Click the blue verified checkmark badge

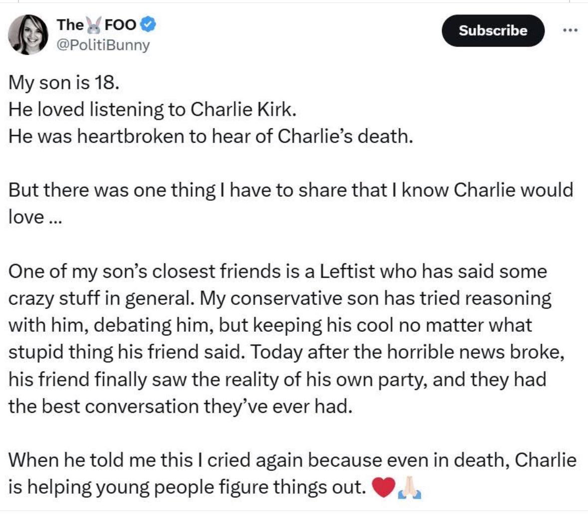(x=148, y=25)
